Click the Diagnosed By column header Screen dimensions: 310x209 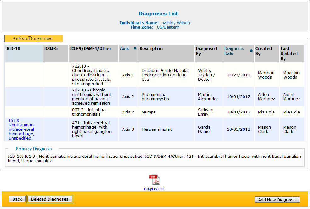209,54
